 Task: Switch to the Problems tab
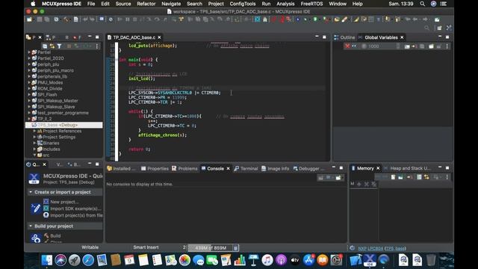[184, 168]
